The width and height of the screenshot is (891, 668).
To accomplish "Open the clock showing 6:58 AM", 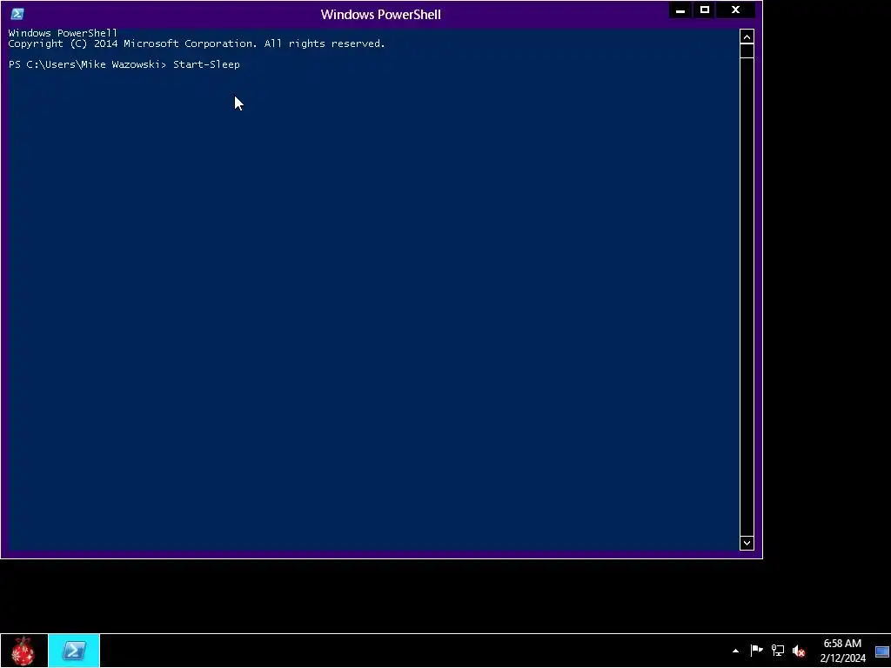I will [842, 651].
